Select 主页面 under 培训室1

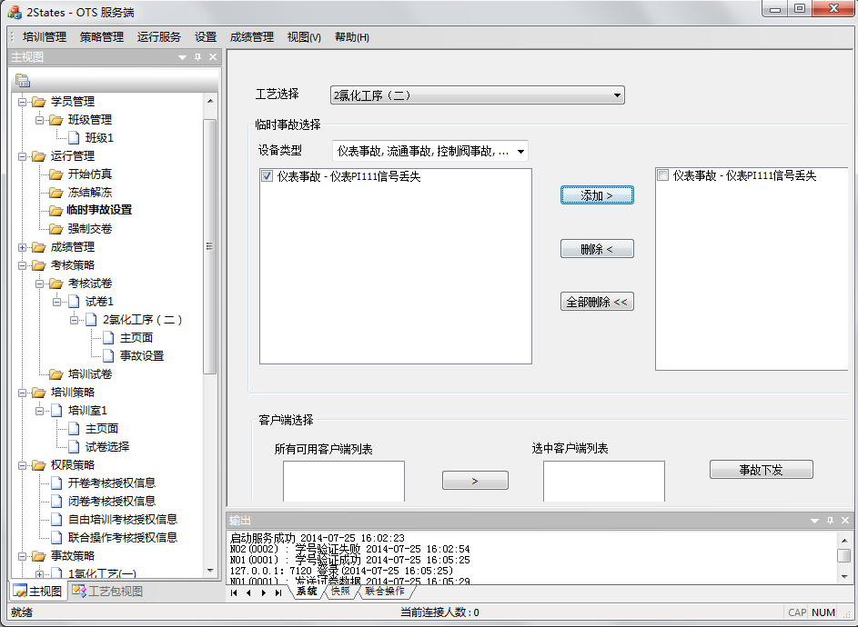[102, 429]
